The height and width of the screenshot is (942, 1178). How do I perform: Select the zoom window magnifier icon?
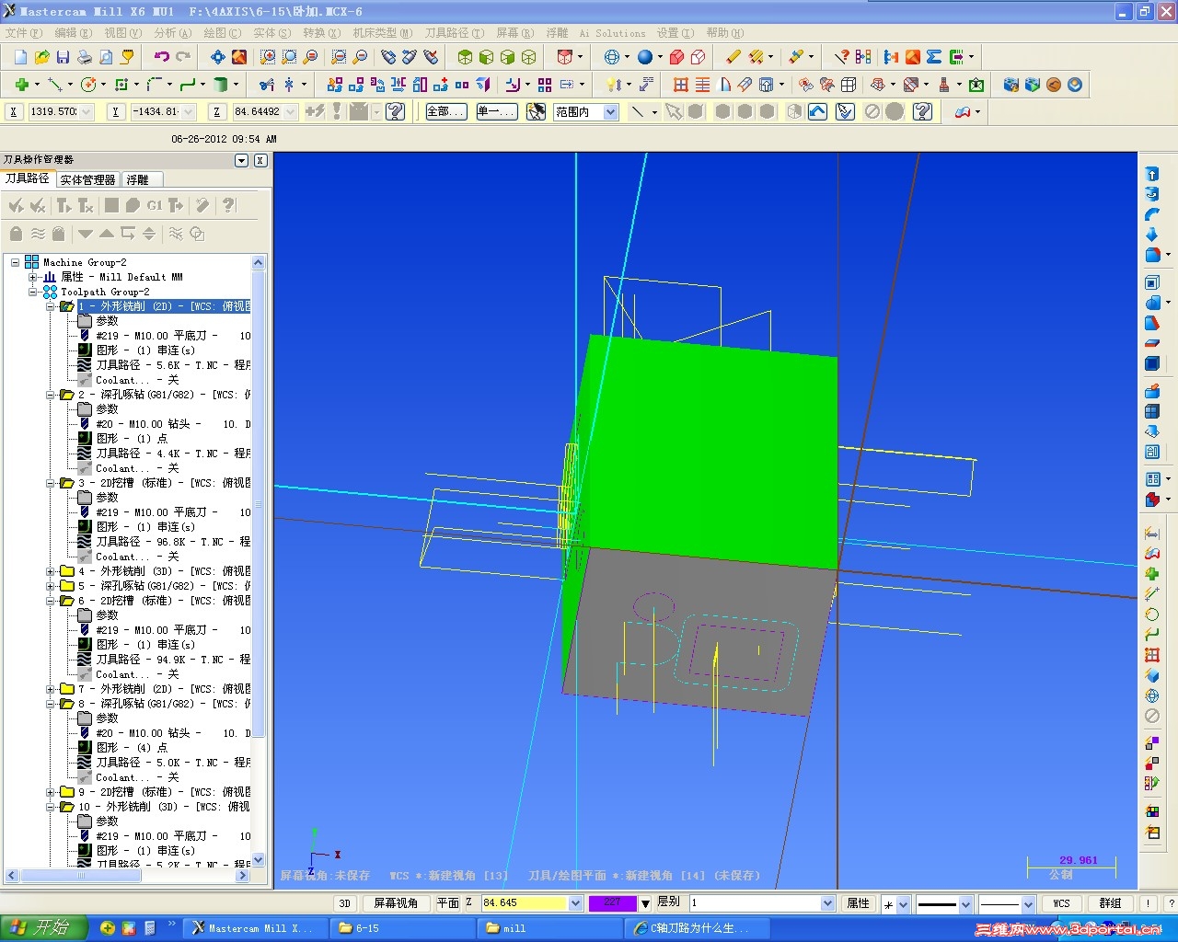point(267,57)
